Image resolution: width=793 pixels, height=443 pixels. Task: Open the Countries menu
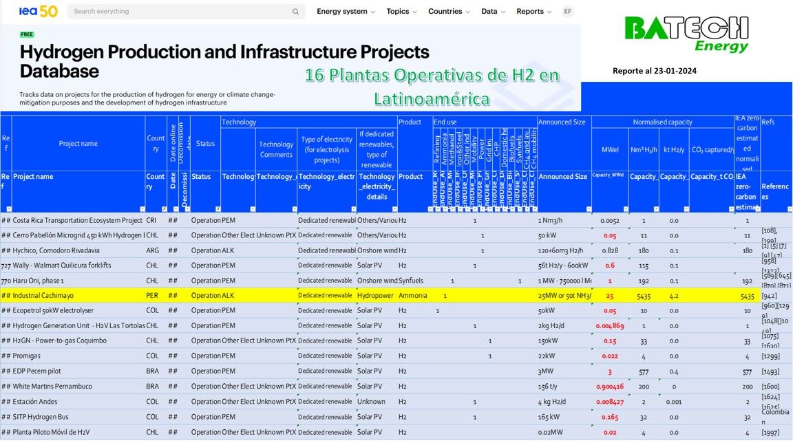click(x=449, y=11)
